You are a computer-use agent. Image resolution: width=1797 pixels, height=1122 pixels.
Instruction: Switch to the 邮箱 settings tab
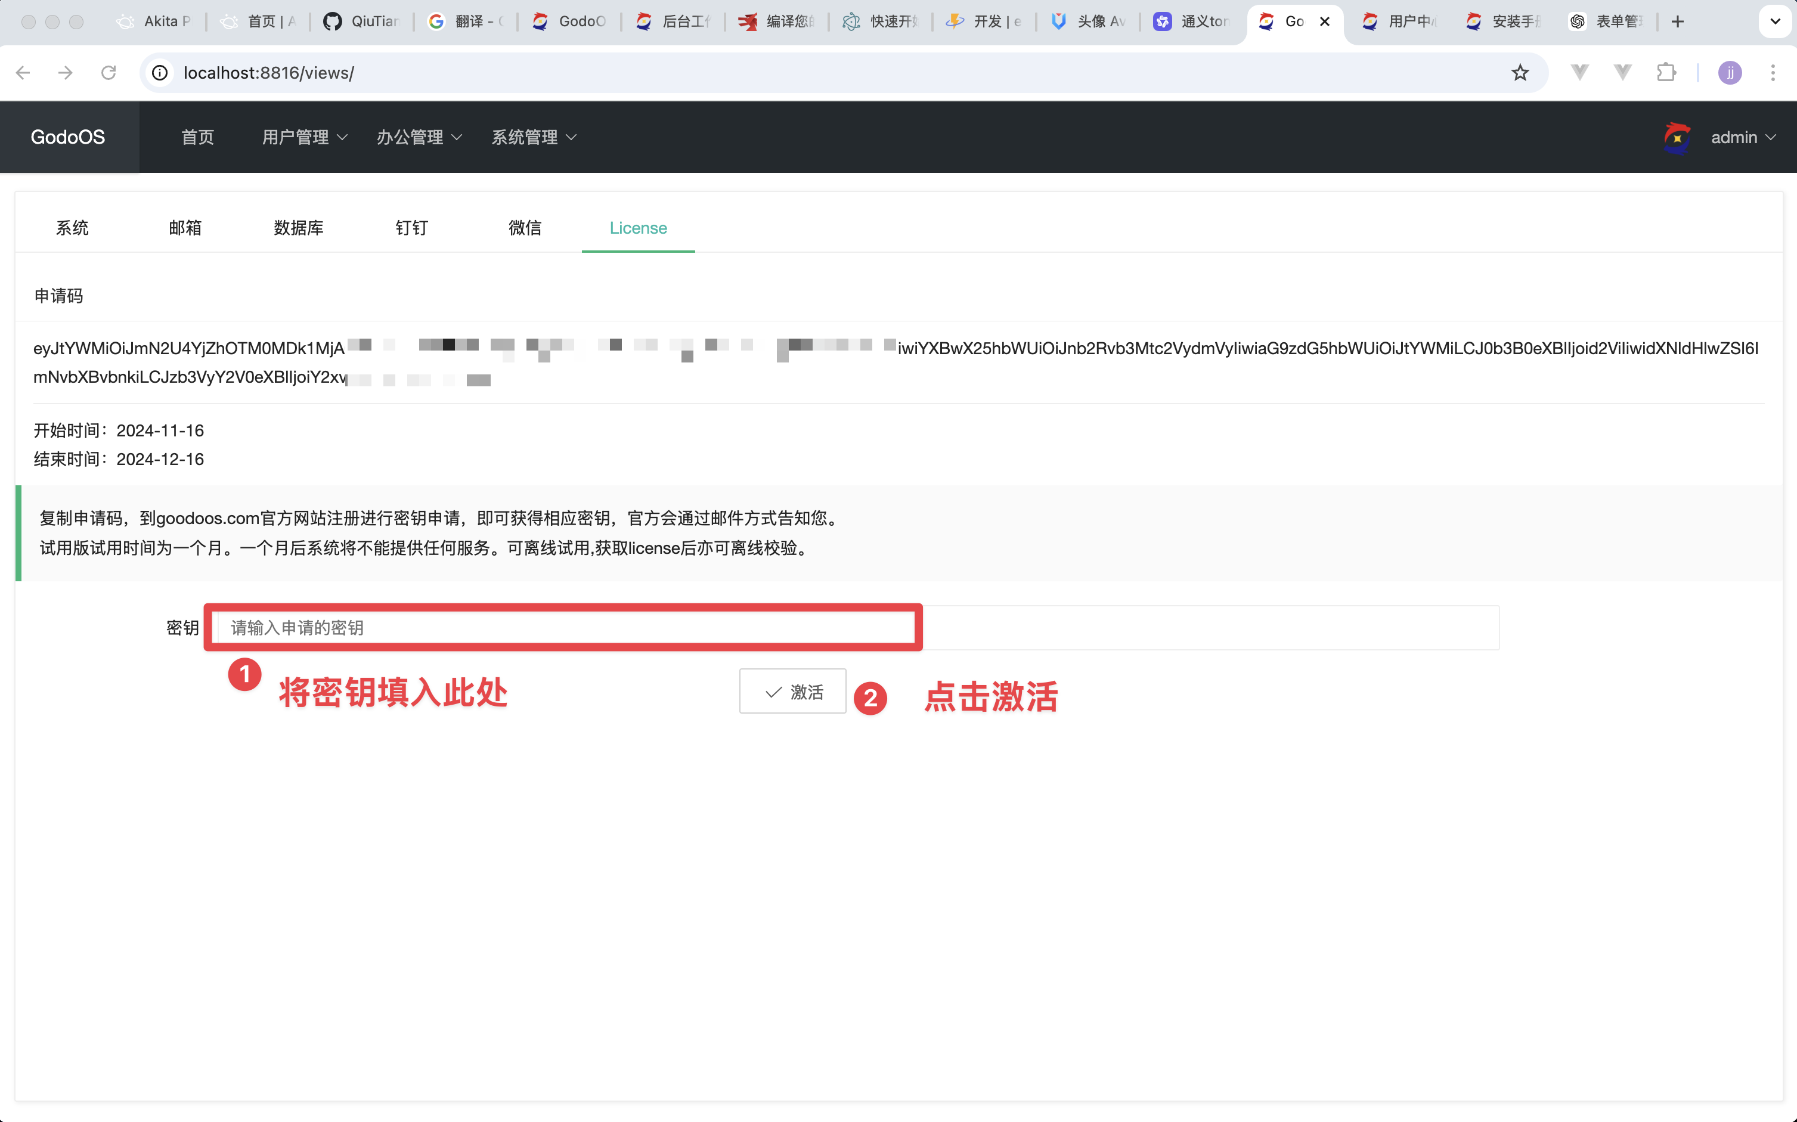tap(185, 228)
